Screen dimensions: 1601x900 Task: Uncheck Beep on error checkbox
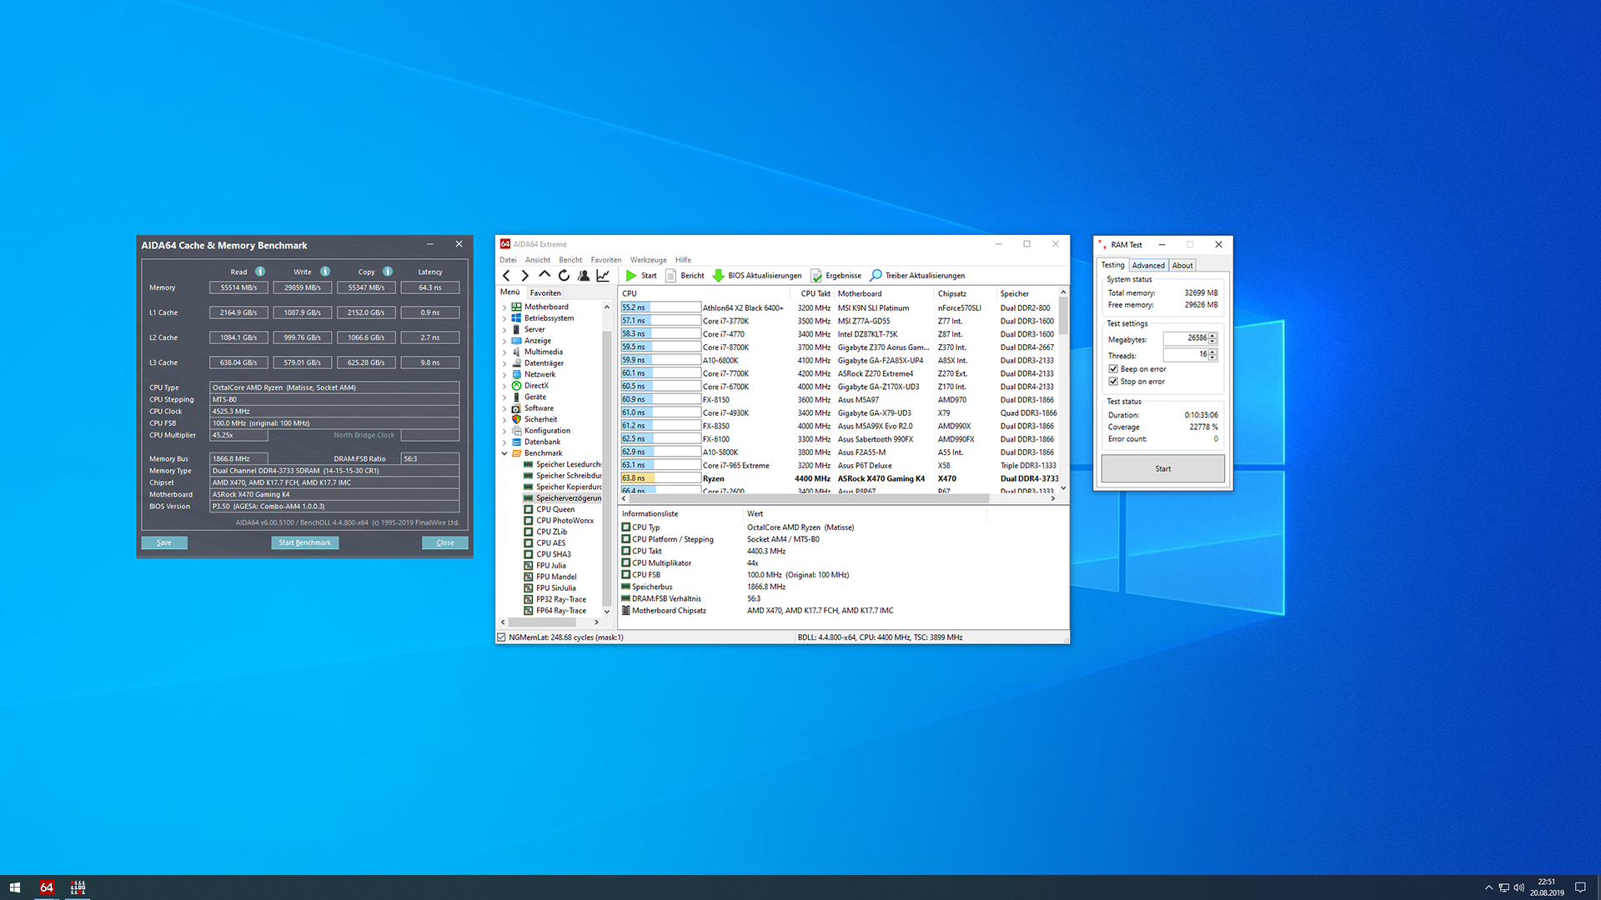click(1113, 369)
